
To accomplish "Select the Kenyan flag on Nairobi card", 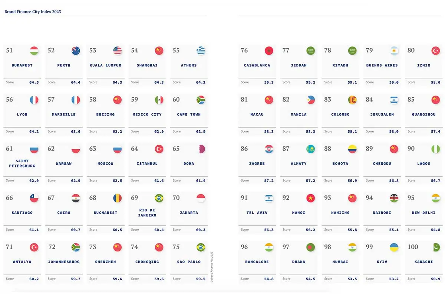I will (x=394, y=198).
